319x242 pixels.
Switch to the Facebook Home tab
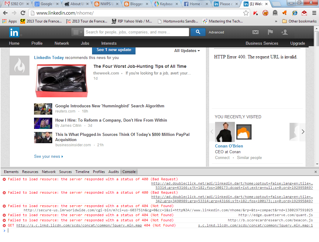[196, 4]
